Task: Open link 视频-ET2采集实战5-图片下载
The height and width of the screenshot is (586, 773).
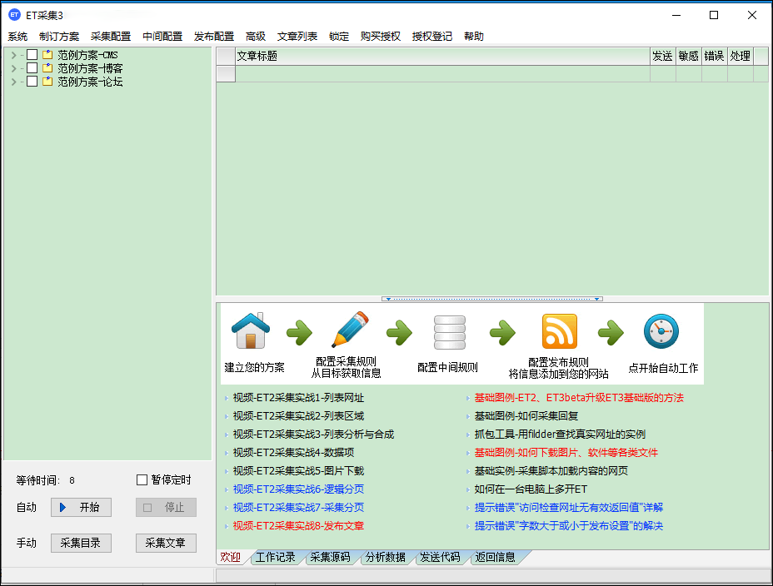Action: 298,471
